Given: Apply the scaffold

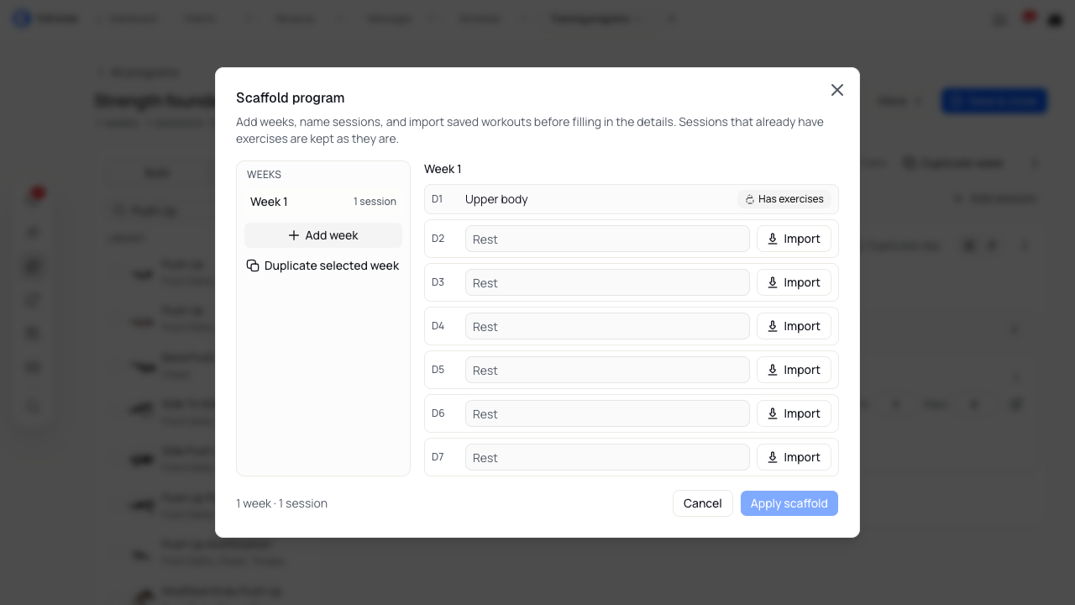Looking at the screenshot, I should coord(789,503).
